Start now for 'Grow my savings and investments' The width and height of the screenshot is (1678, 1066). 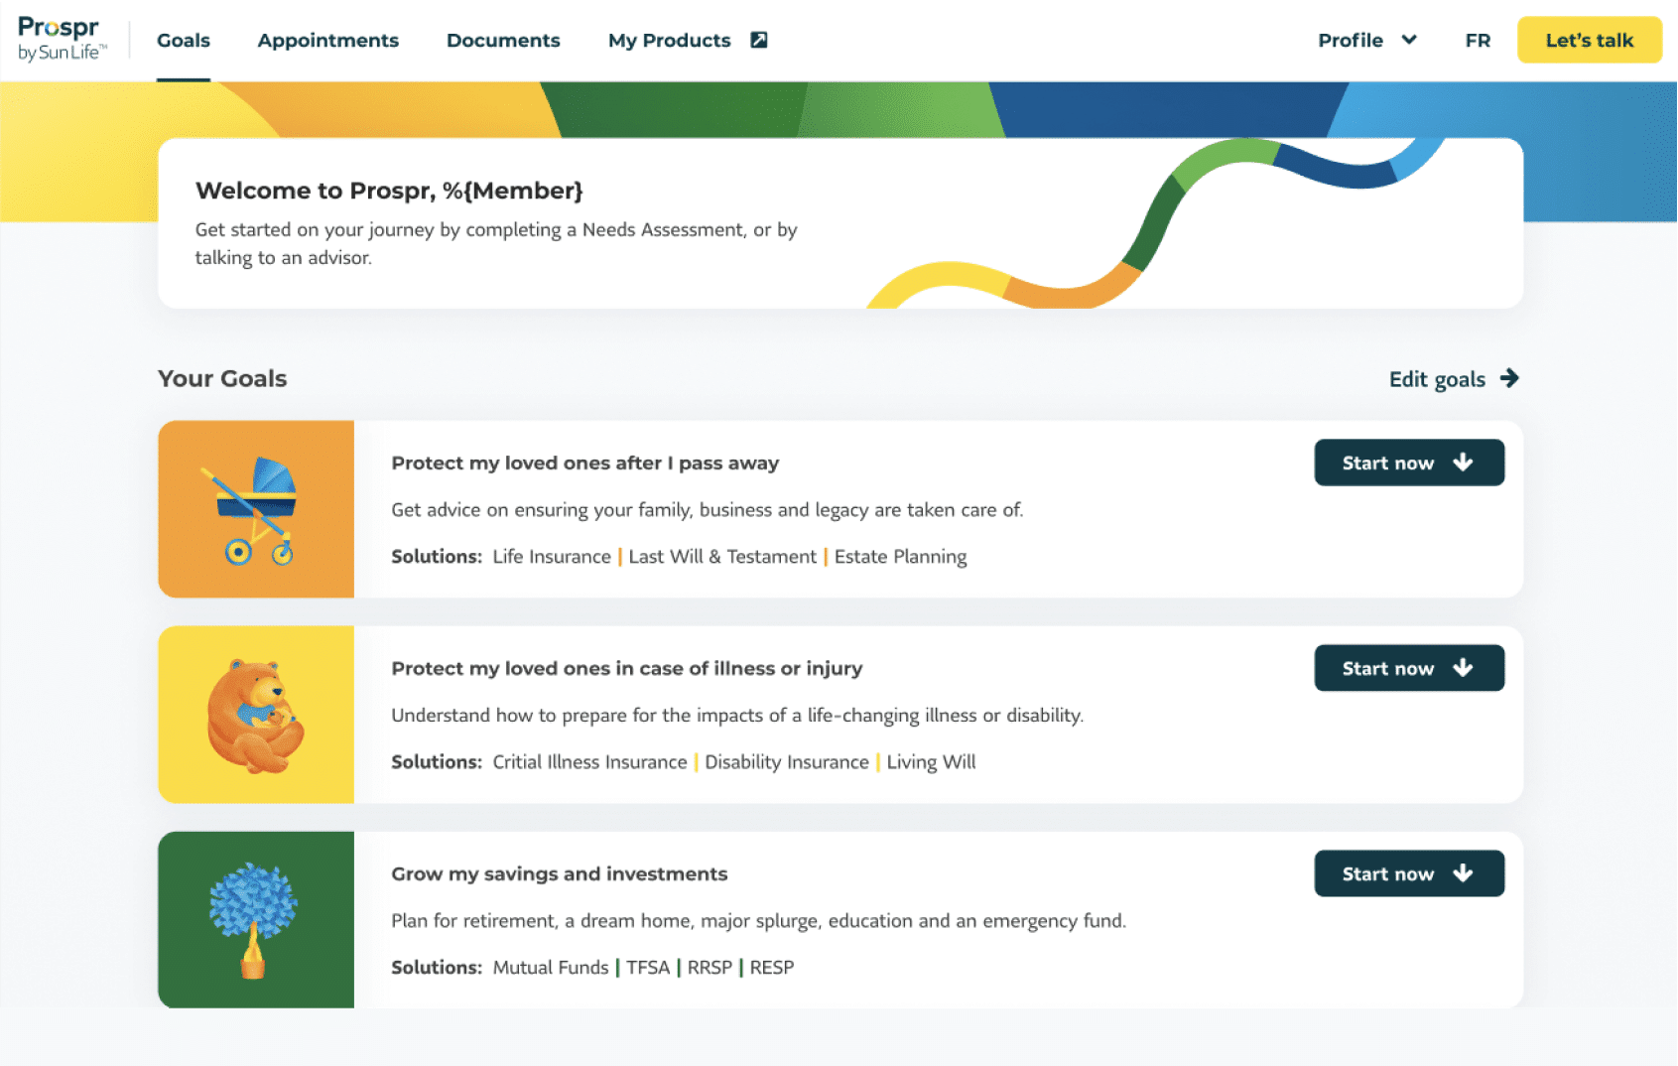point(1409,873)
